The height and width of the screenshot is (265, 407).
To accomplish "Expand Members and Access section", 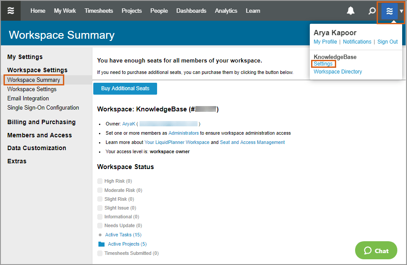I will pos(40,135).
